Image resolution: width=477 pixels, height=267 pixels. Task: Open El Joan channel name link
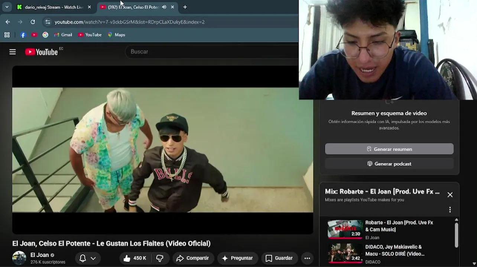click(40, 255)
